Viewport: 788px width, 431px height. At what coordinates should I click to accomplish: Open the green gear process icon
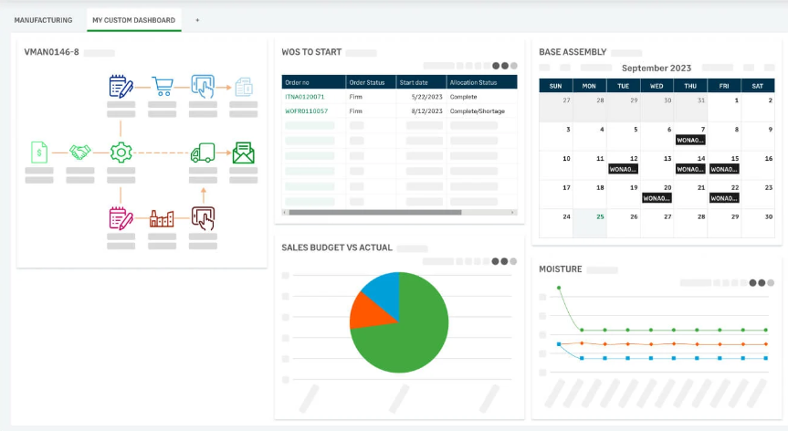click(121, 152)
